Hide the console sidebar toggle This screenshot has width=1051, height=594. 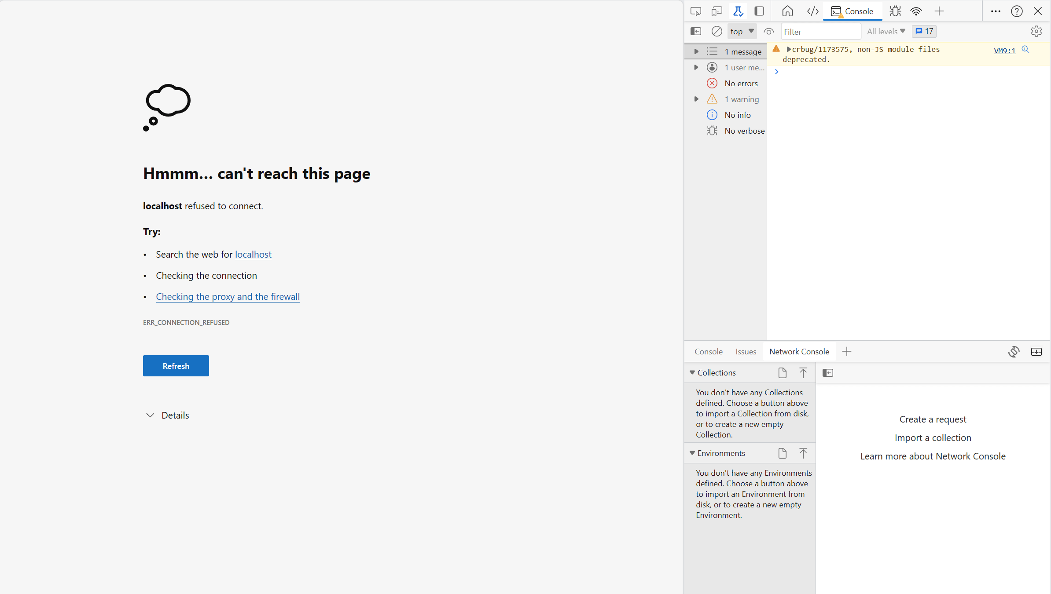[695, 31]
